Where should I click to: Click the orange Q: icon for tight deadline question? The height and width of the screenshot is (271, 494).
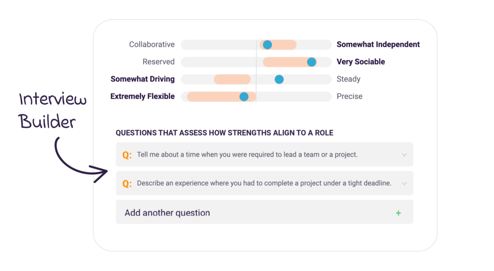coord(127,184)
